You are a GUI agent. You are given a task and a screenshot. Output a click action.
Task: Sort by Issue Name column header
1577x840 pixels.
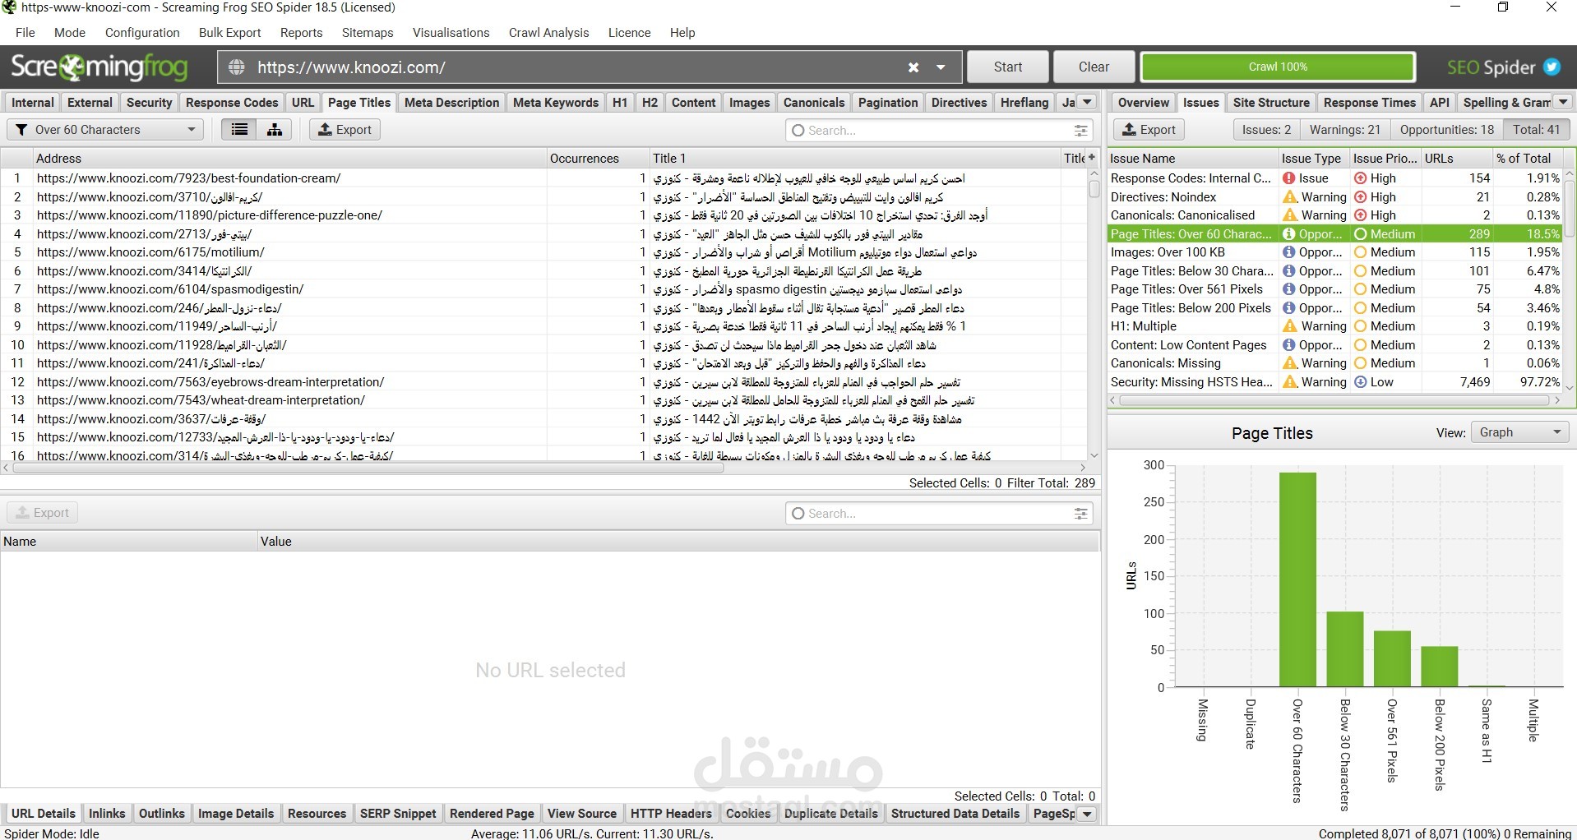tap(1193, 158)
